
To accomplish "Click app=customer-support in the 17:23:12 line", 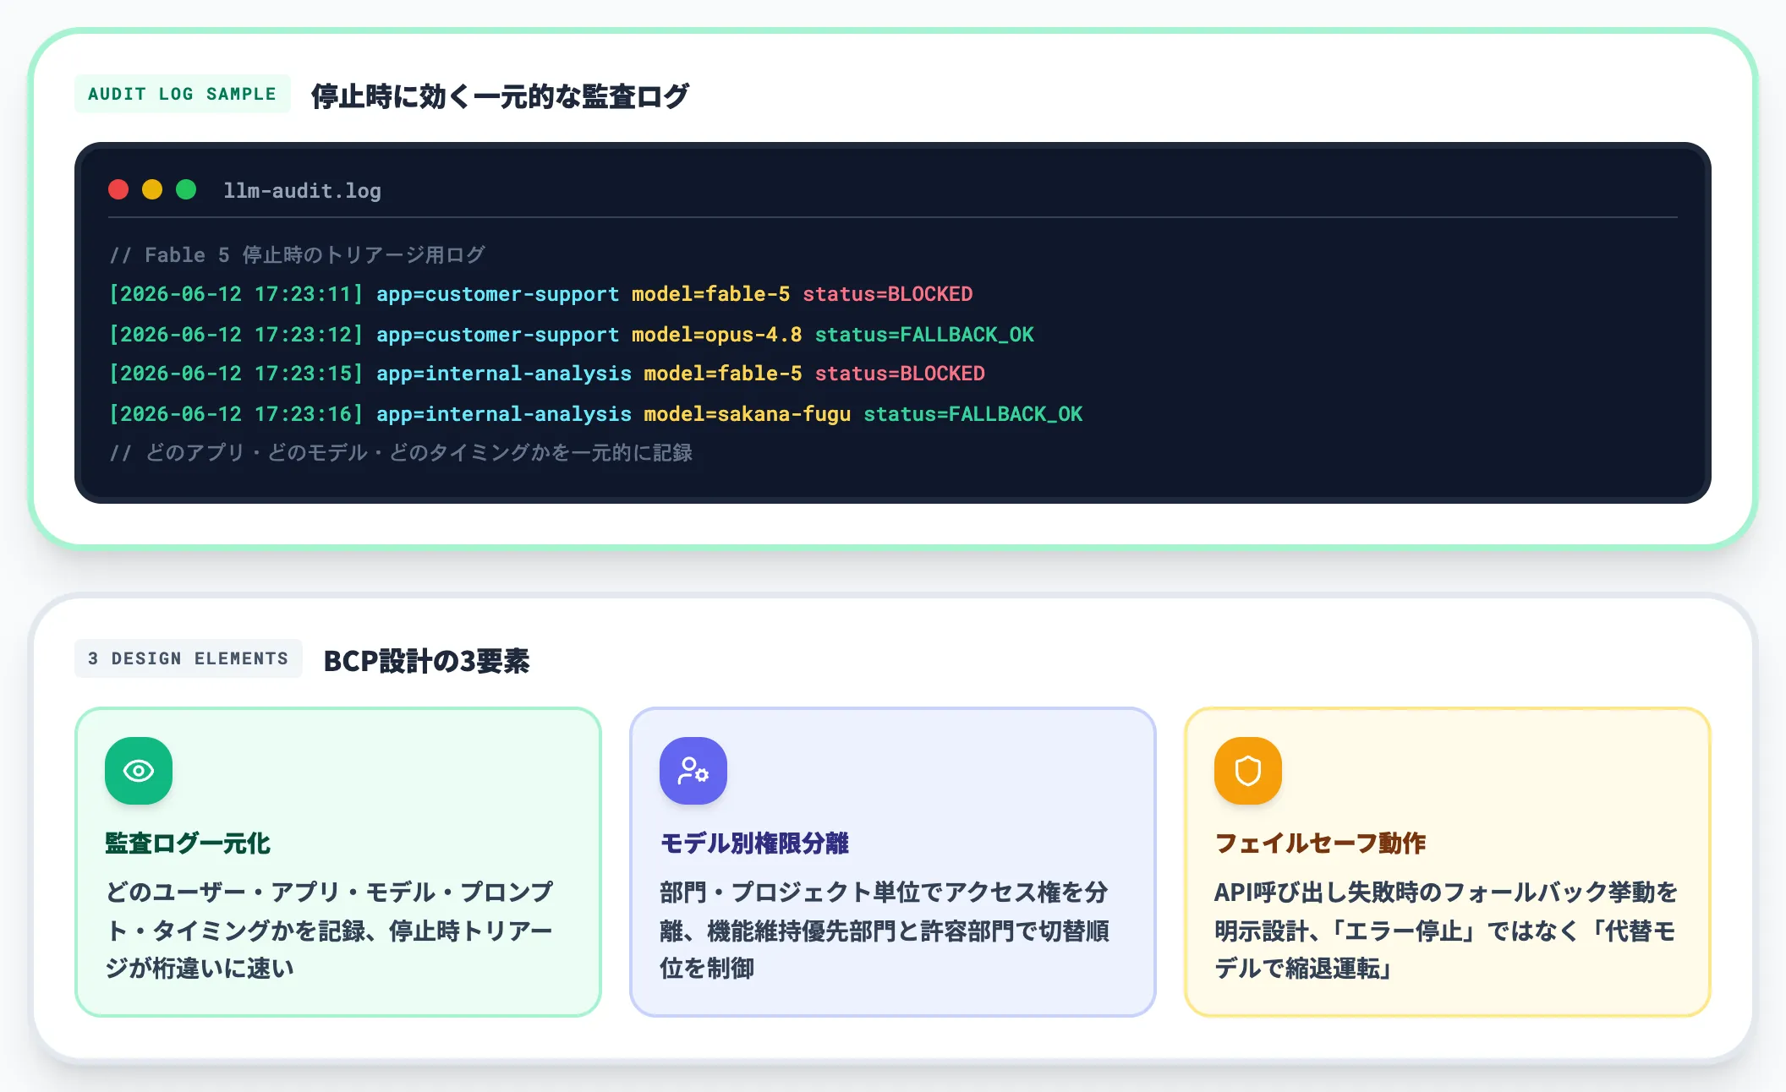I will point(497,335).
